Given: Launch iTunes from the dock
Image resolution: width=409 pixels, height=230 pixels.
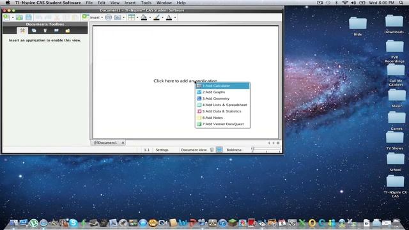Looking at the screenshot, I should coord(222,223).
